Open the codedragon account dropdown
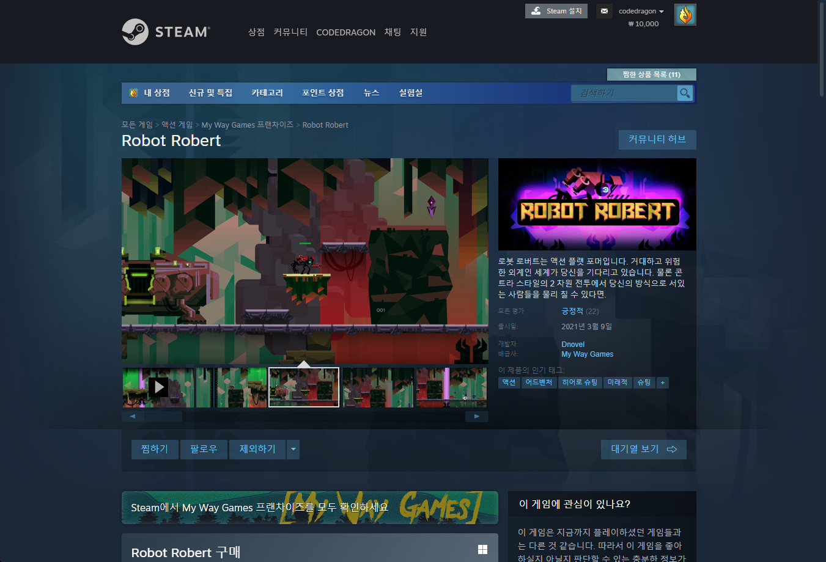Screen dimensions: 826x562 (641, 11)
